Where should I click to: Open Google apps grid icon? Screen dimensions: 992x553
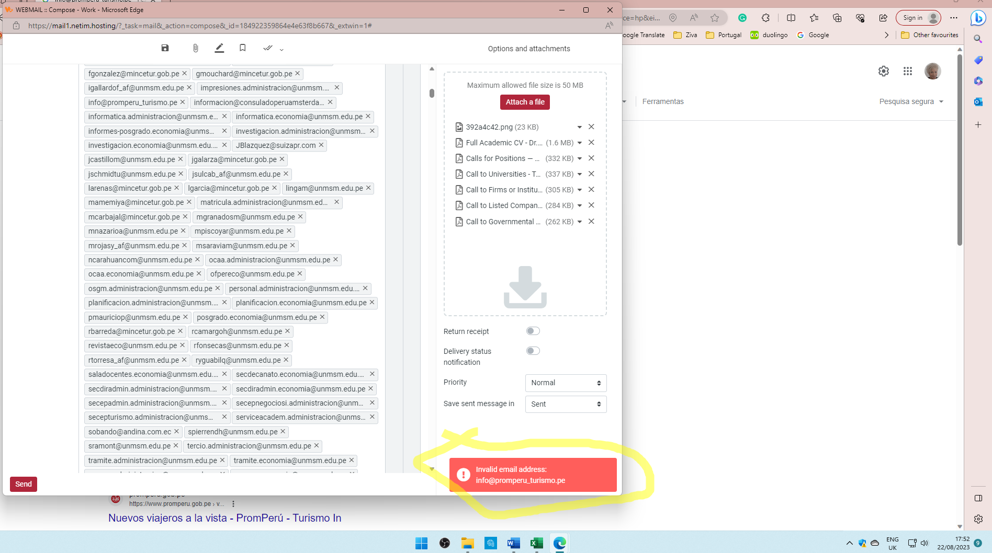pos(908,71)
